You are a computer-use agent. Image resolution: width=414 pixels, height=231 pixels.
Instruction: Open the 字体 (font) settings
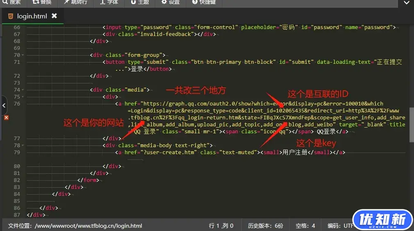click(109, 2)
